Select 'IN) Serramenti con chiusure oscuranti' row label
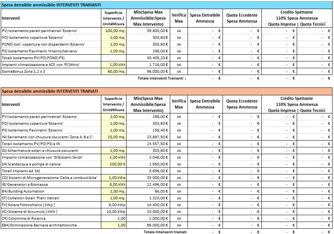 point(47,137)
